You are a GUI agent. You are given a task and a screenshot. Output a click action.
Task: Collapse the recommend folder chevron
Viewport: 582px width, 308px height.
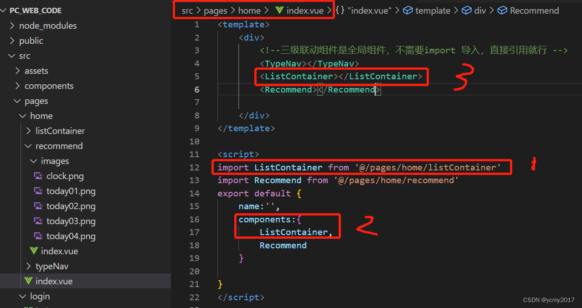(x=28, y=146)
